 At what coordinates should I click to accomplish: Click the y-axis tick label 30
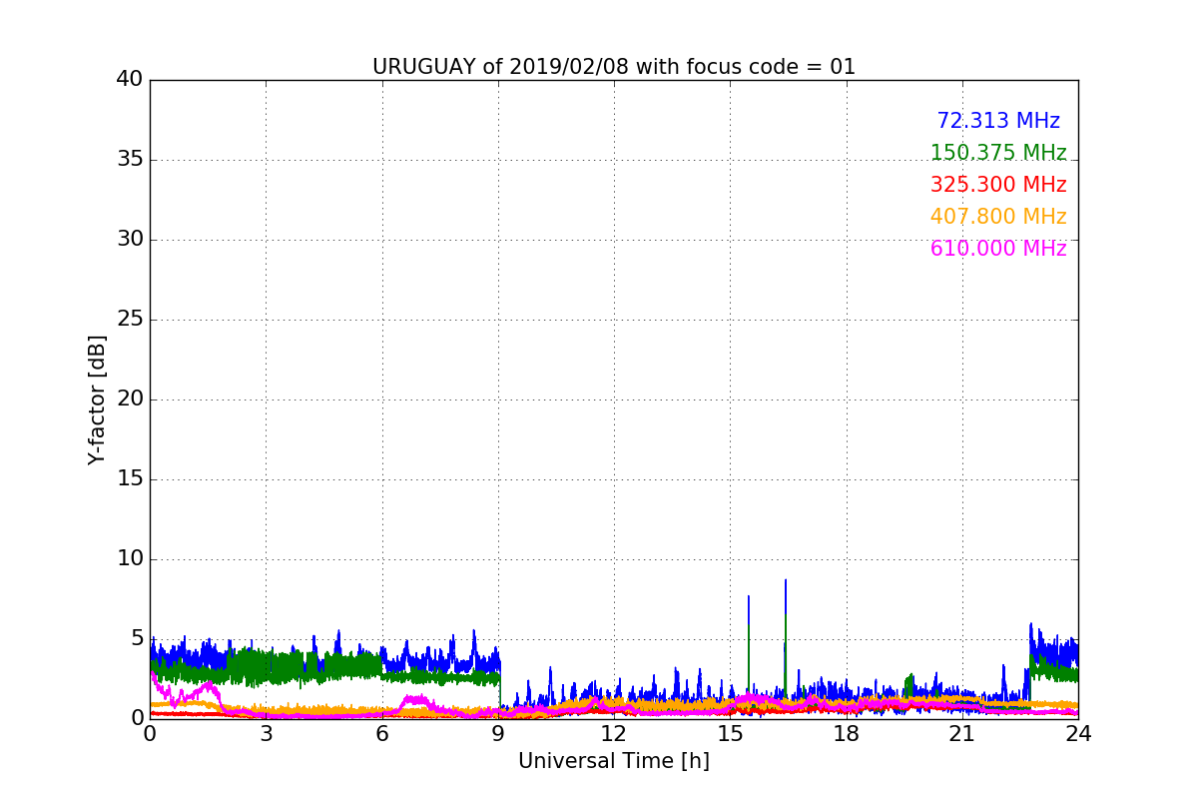(130, 240)
